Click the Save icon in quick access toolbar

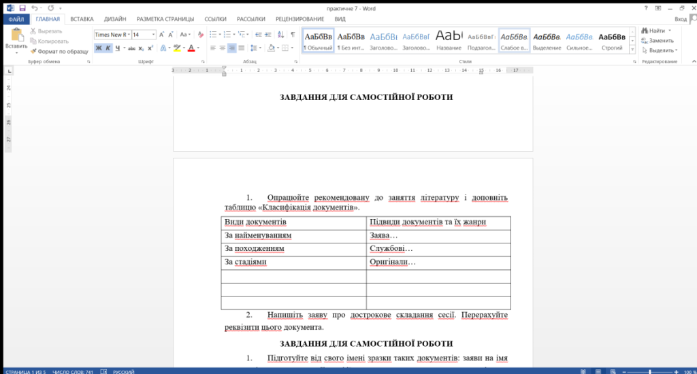coord(22,7)
